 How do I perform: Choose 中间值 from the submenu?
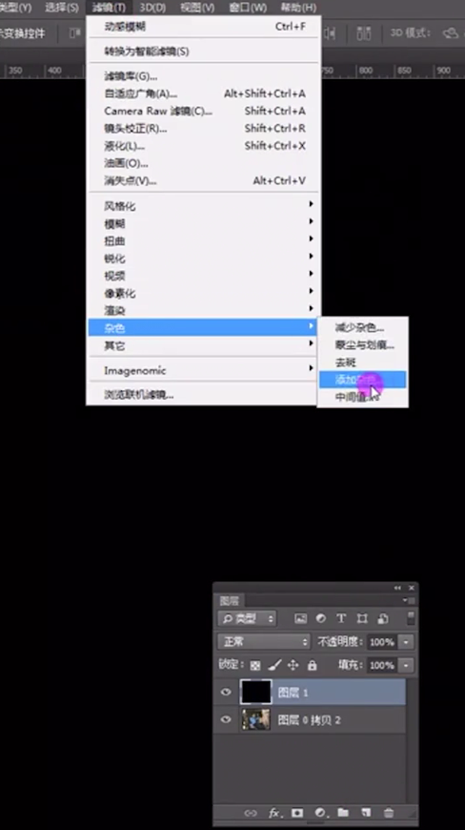[x=362, y=397]
